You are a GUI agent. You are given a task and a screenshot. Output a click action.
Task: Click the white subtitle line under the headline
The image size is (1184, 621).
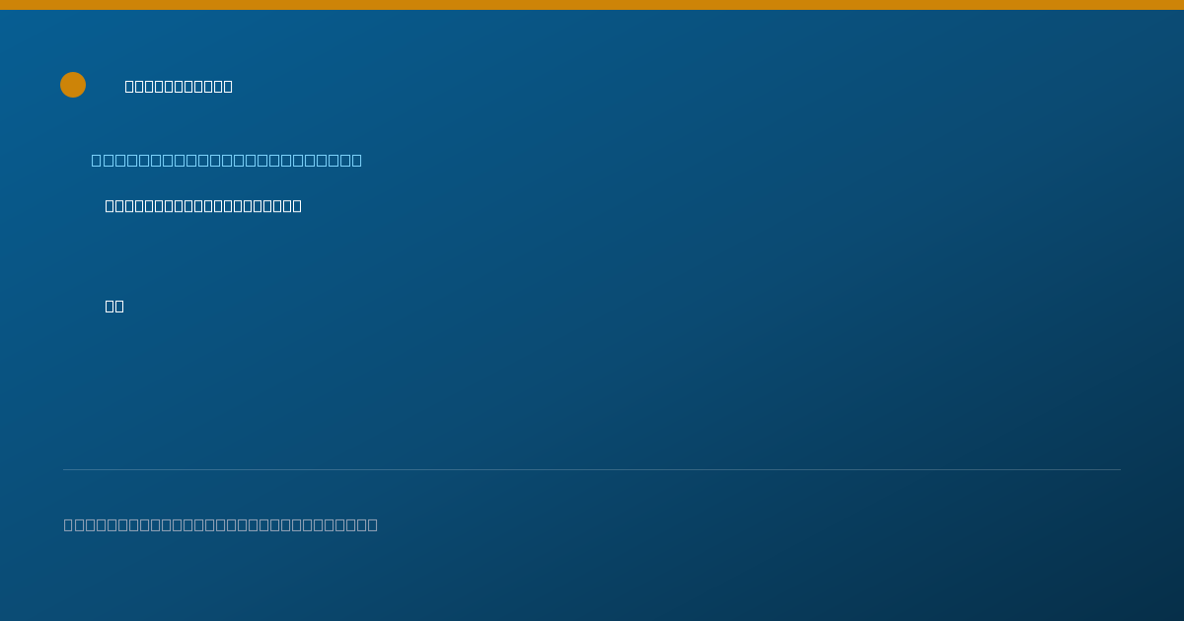[203, 206]
